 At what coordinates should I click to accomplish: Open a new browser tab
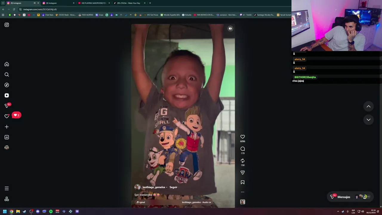click(150, 3)
